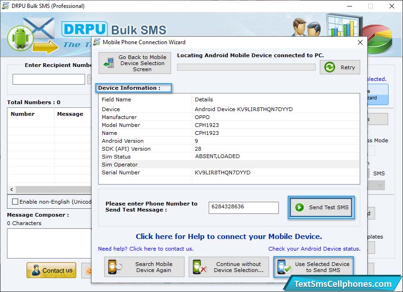The height and width of the screenshot is (292, 403).
Task: Focus the test phone number input field
Action: (x=244, y=207)
